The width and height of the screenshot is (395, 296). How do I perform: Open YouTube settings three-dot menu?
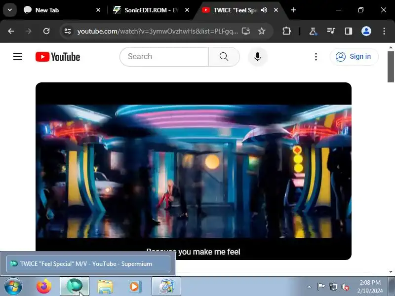pyautogui.click(x=316, y=57)
